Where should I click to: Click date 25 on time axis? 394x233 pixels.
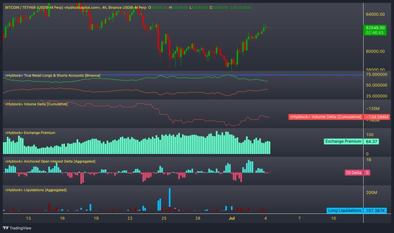(164, 218)
